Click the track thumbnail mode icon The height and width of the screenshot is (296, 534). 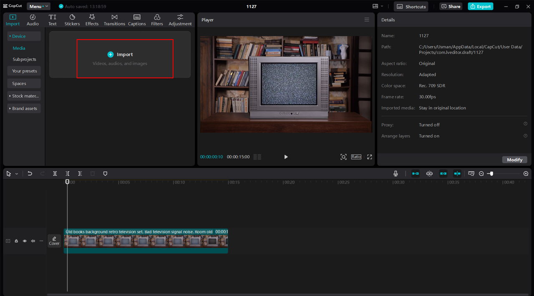[8, 241]
